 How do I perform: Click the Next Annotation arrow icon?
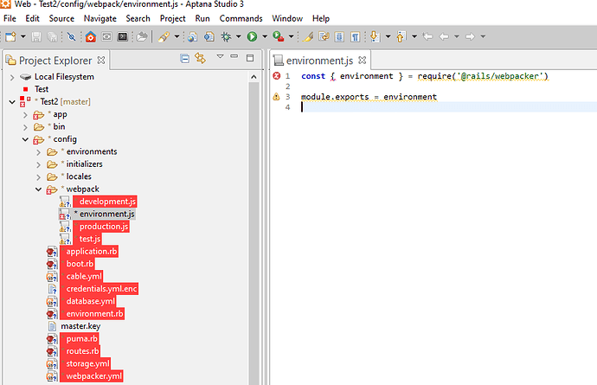tap(375, 36)
